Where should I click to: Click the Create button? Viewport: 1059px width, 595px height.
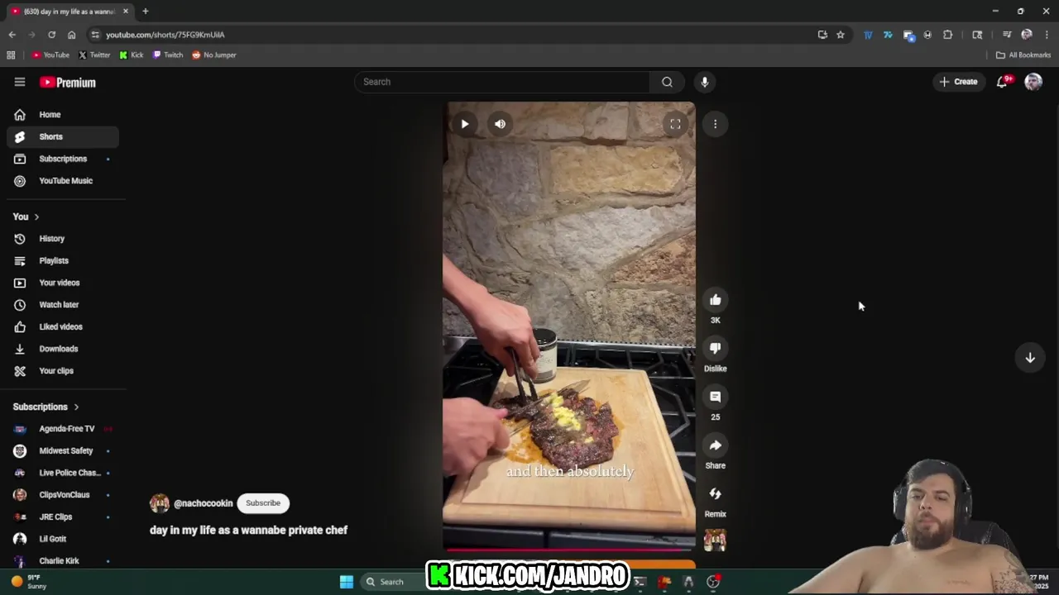point(959,82)
